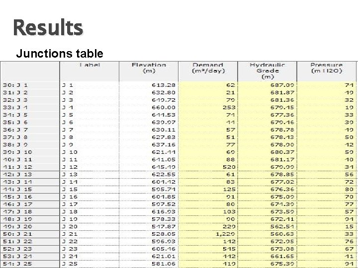Click row header 54: J 25
The width and height of the screenshot is (358, 268).
30,264
